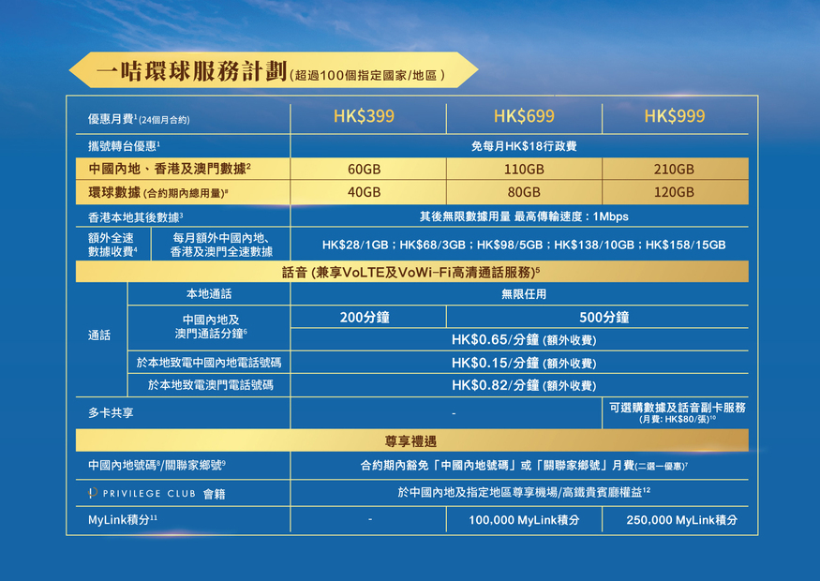Click the 尊享禮遇 section header bar
Screen dimensions: 820x581
(x=411, y=440)
